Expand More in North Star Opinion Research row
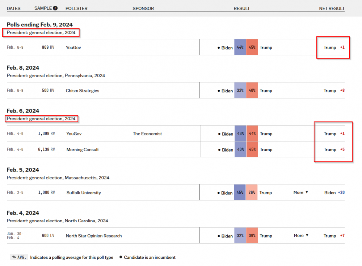This screenshot has width=362, height=266. point(301,236)
